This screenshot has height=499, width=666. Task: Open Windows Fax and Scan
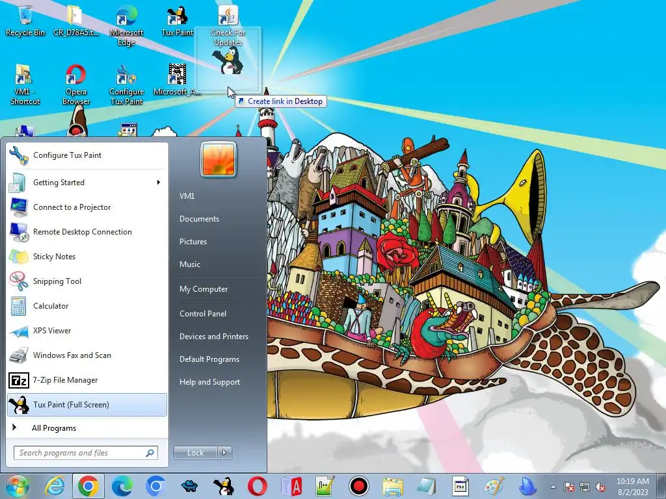point(87,355)
